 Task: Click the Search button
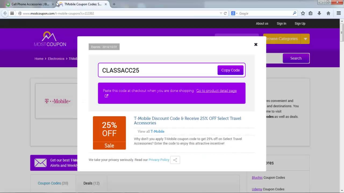(x=296, y=58)
